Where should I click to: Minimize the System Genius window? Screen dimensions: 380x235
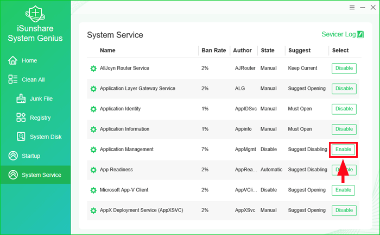pyautogui.click(x=363, y=8)
